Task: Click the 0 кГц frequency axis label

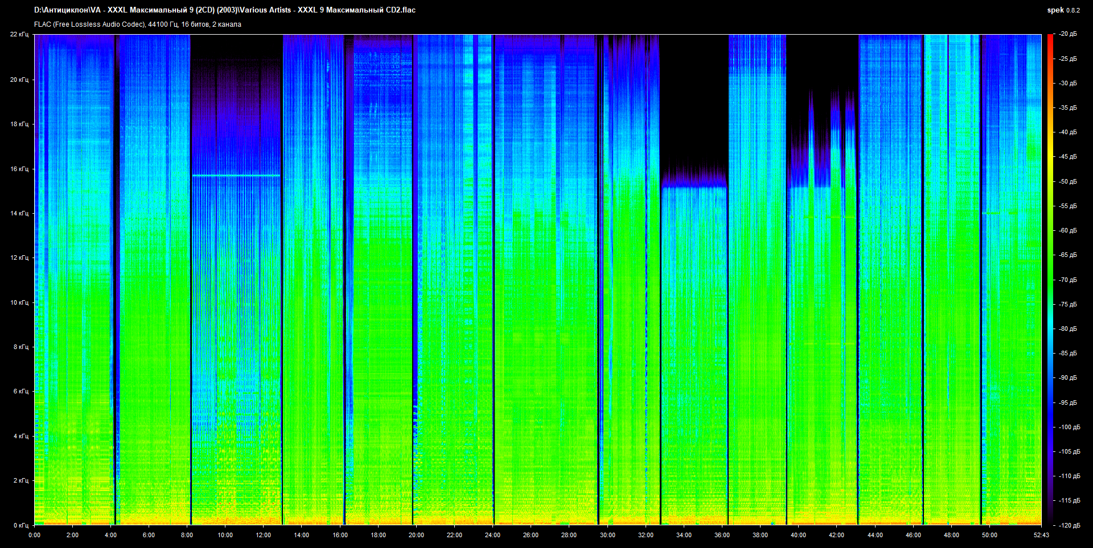Action: point(20,525)
